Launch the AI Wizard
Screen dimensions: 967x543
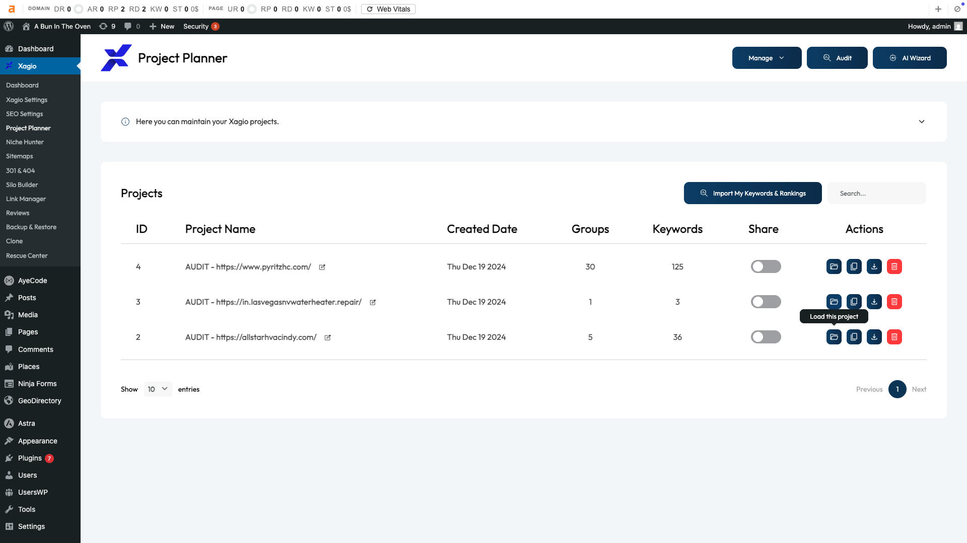[x=910, y=58]
